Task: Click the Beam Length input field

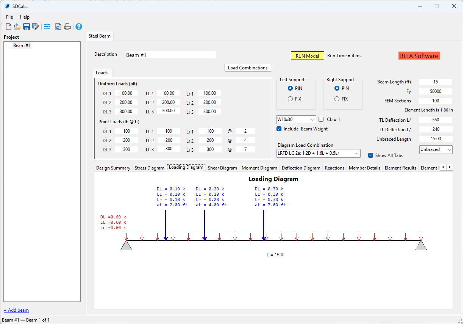Action: 436,82
